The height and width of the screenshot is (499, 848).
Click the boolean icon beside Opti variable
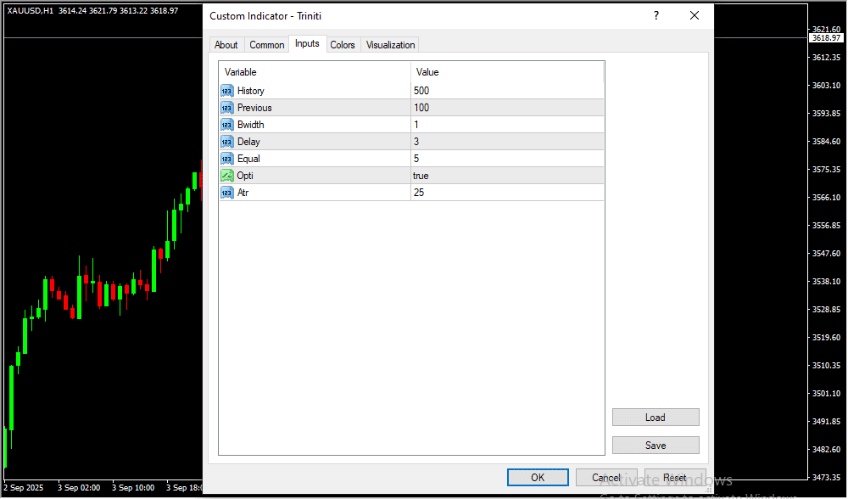226,176
